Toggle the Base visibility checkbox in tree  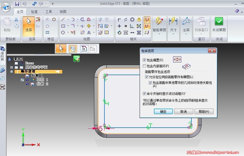(x=16, y=63)
